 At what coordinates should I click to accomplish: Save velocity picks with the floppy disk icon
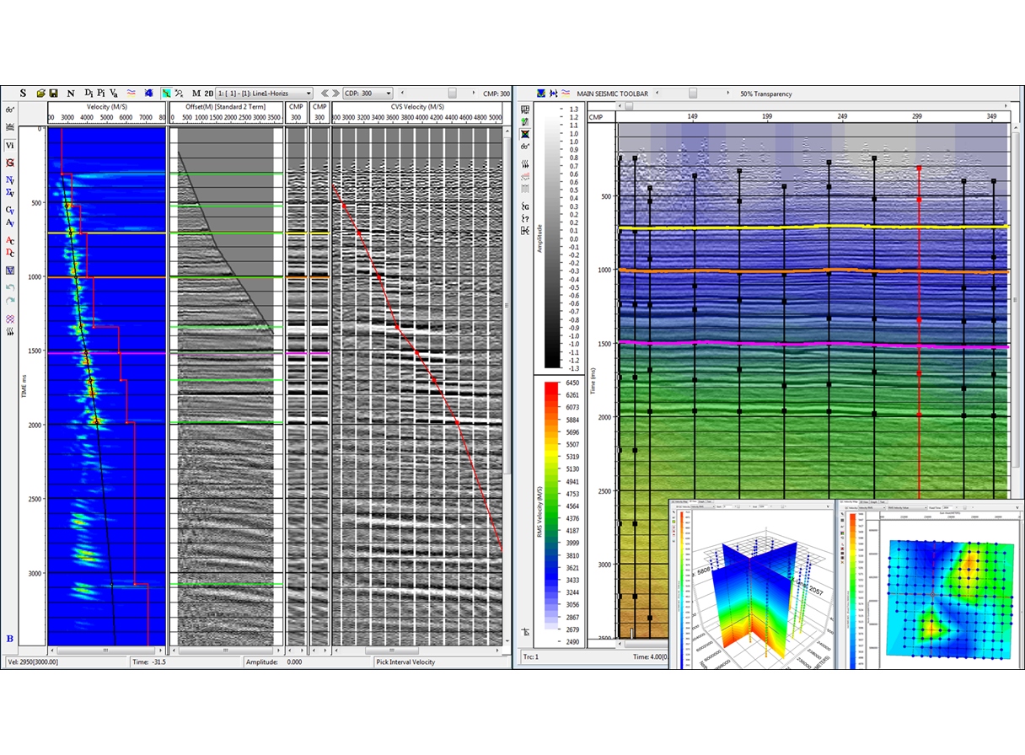pyautogui.click(x=53, y=93)
